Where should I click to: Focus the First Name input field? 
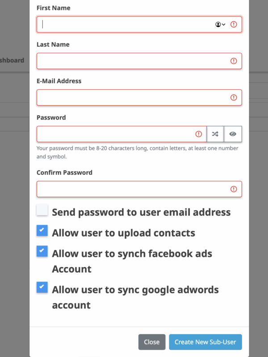[125, 25]
